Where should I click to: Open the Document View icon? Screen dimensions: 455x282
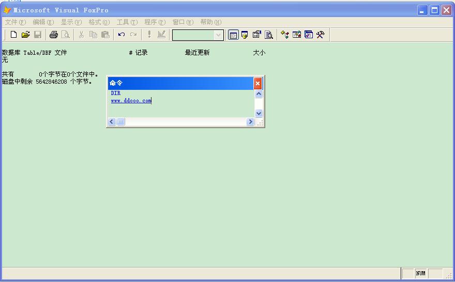[269, 35]
